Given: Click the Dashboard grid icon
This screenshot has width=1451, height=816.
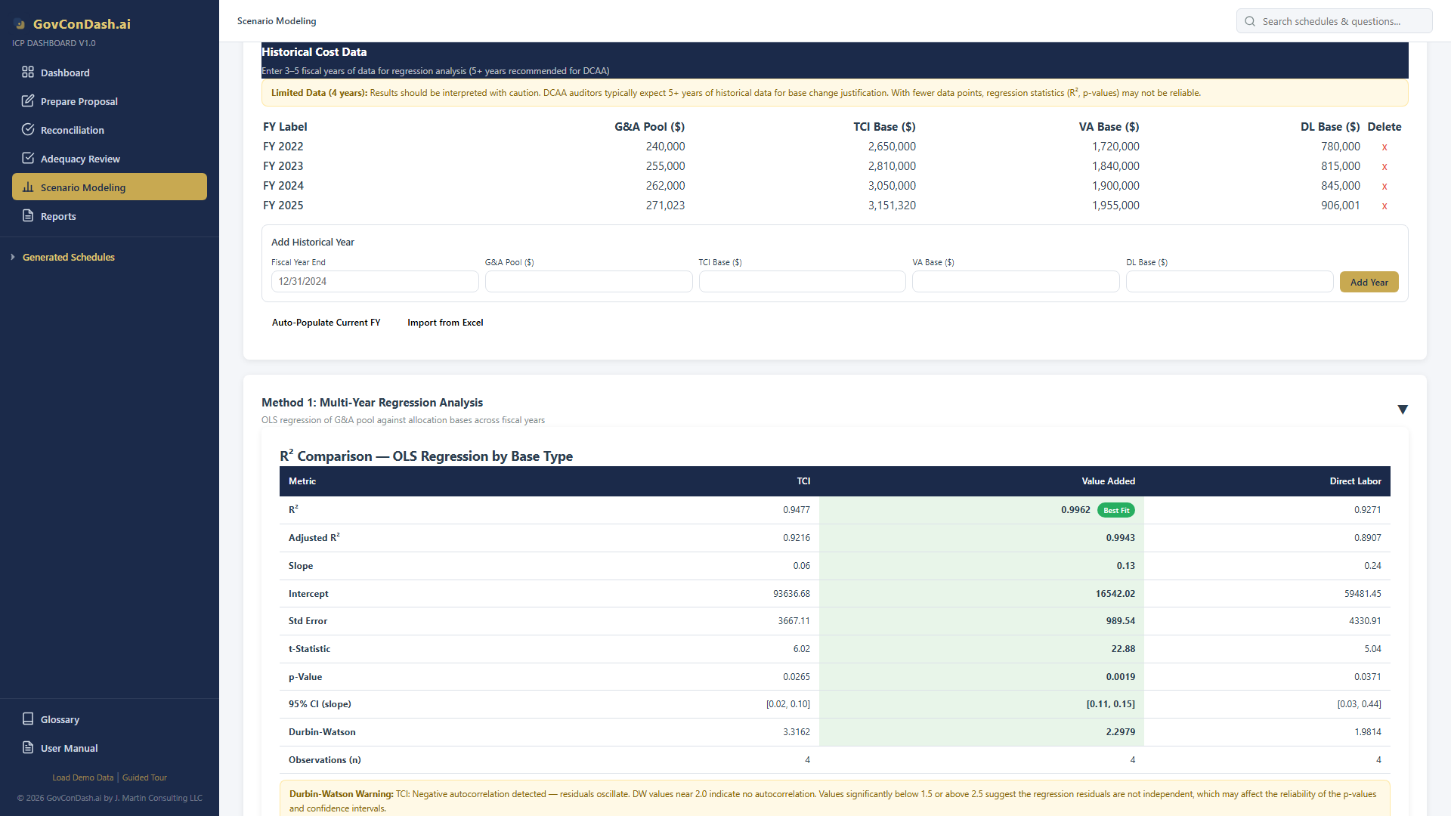Looking at the screenshot, I should pos(28,73).
